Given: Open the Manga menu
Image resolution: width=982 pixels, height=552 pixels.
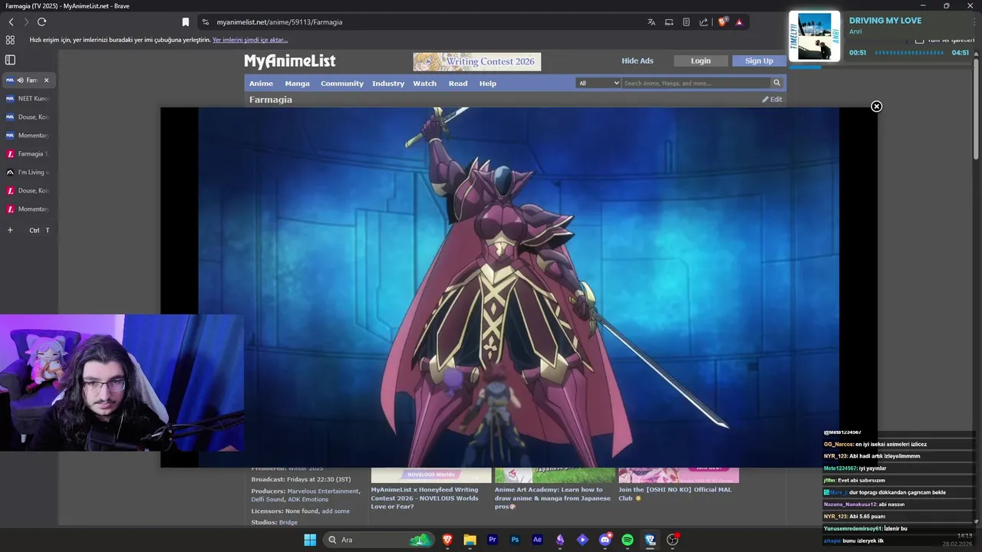Looking at the screenshot, I should pos(297,83).
